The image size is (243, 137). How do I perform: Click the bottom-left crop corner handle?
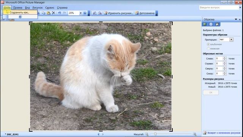[x=31, y=130]
